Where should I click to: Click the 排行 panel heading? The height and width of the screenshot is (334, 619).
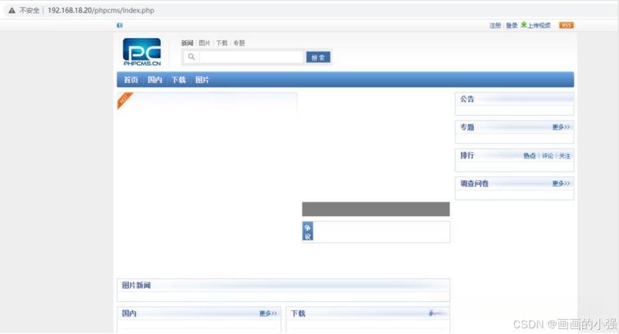point(467,156)
